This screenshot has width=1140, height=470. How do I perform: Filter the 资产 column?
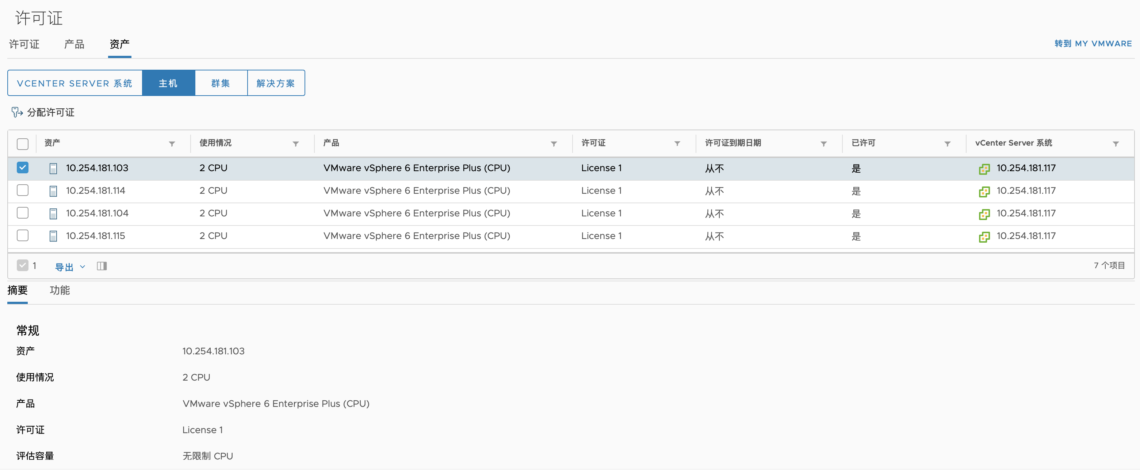(172, 144)
